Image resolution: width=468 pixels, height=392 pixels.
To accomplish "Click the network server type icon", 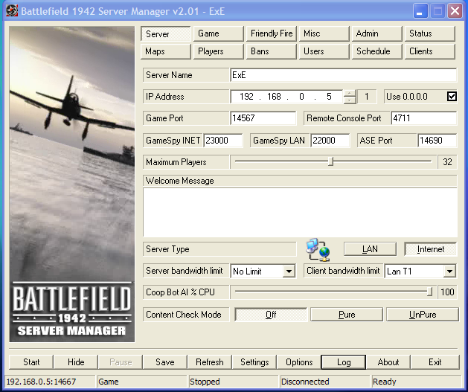I will (318, 249).
